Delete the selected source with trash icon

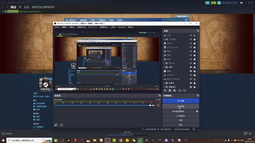(x=170, y=91)
